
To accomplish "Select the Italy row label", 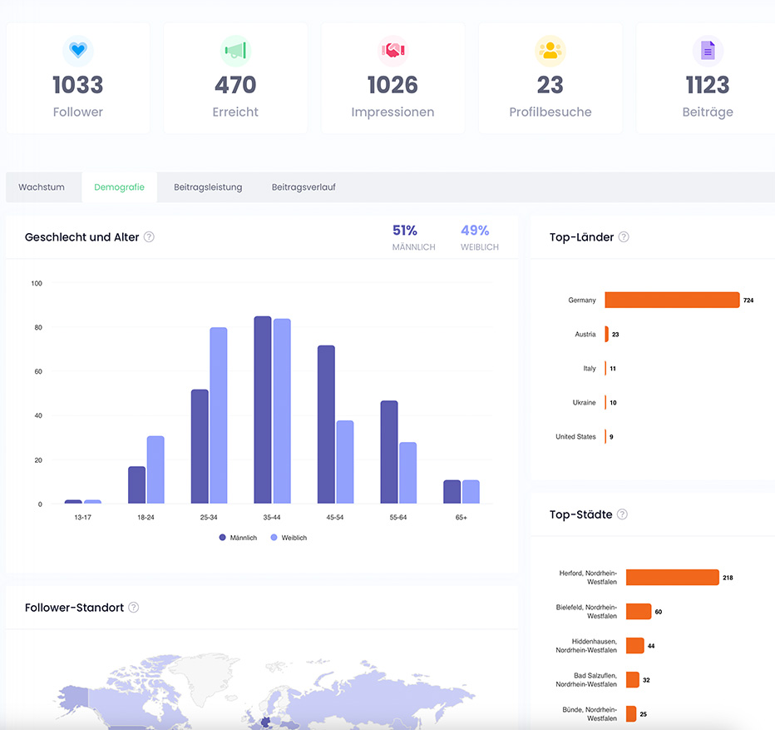I will (x=590, y=368).
